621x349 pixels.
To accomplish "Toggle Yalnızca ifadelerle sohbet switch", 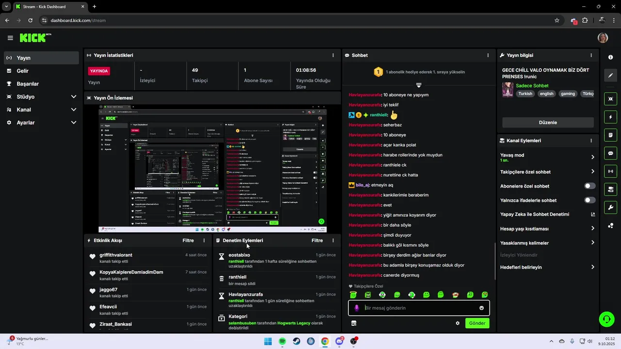I will coord(590,200).
